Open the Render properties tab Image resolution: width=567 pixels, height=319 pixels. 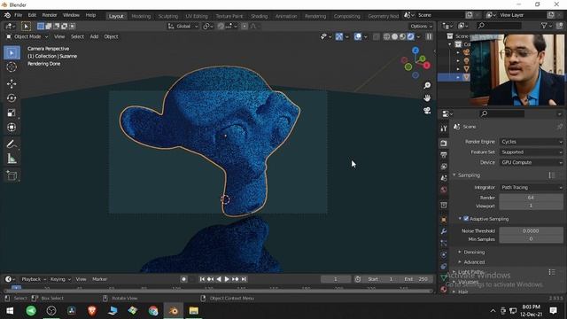pyautogui.click(x=444, y=144)
